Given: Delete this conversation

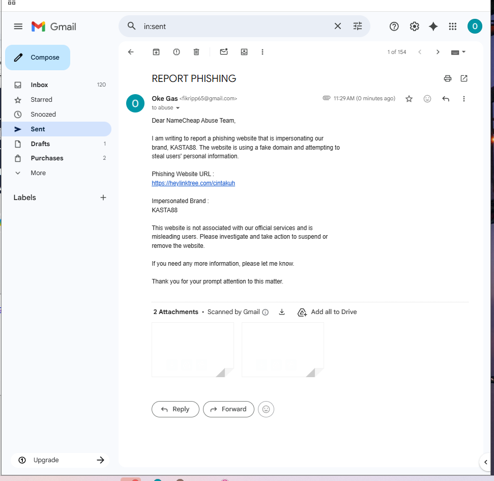Looking at the screenshot, I should (196, 52).
